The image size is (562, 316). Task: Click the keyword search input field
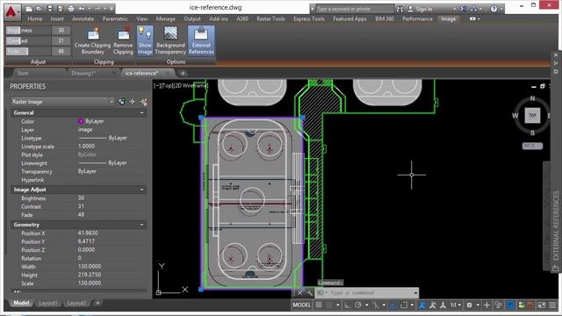coord(355,9)
